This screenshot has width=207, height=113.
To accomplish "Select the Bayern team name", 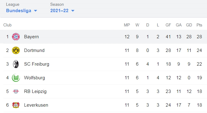I will [32, 37].
